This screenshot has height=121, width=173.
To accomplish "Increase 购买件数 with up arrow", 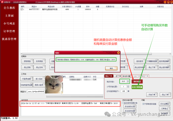I will pyautogui.click(x=128, y=81).
